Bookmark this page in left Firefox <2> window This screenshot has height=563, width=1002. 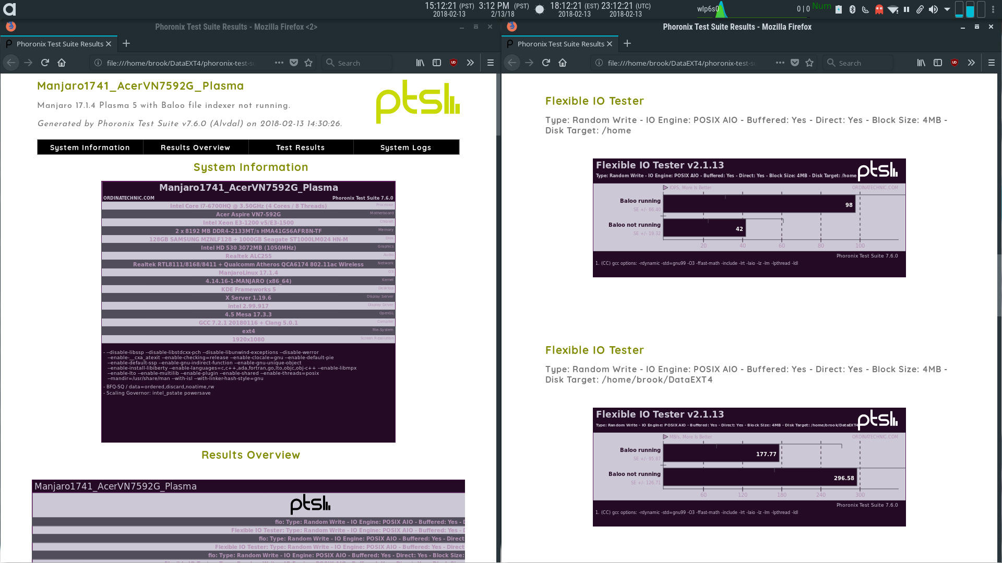(308, 63)
